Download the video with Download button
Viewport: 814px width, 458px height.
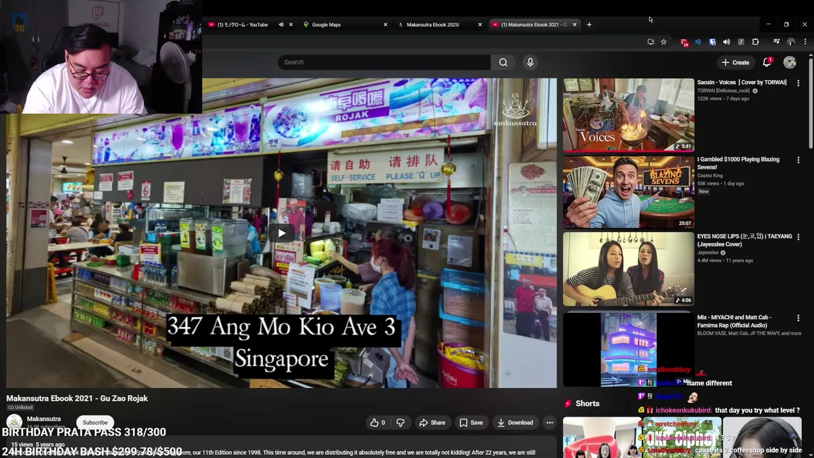click(515, 422)
